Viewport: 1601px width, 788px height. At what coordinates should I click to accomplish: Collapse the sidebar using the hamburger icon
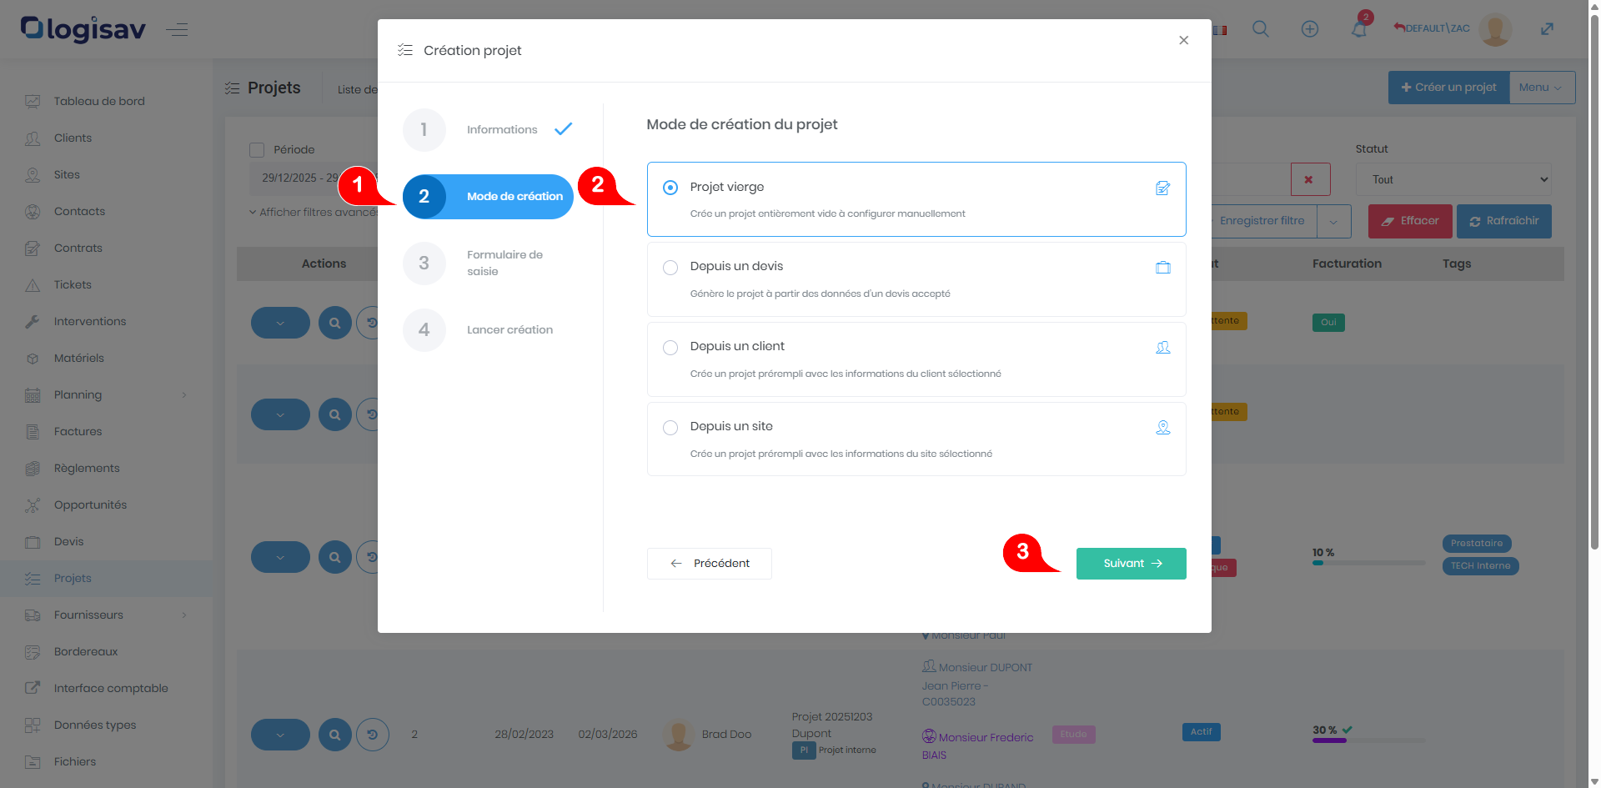[x=177, y=31]
